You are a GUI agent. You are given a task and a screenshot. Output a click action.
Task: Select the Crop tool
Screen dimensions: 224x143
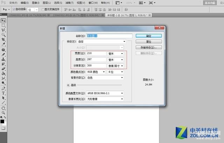[x=3, y=40]
